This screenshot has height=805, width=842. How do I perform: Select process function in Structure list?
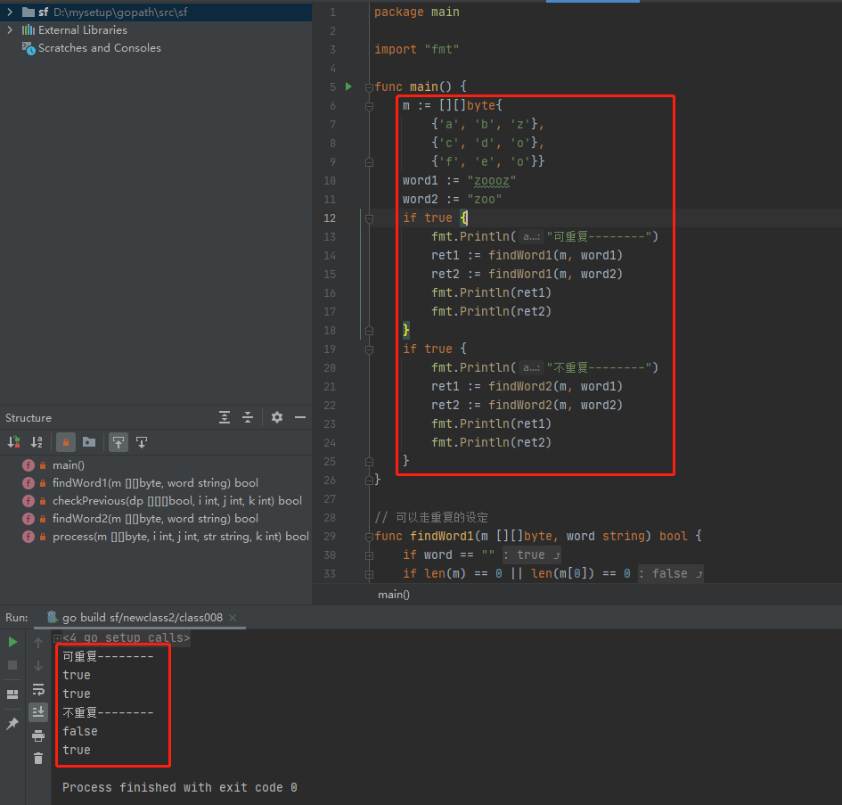coord(180,537)
